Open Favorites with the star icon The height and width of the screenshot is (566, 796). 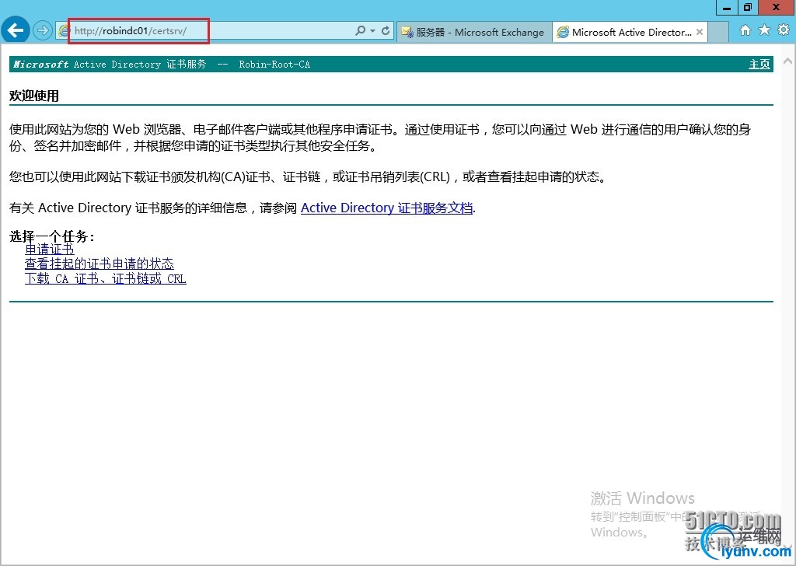coord(764,30)
